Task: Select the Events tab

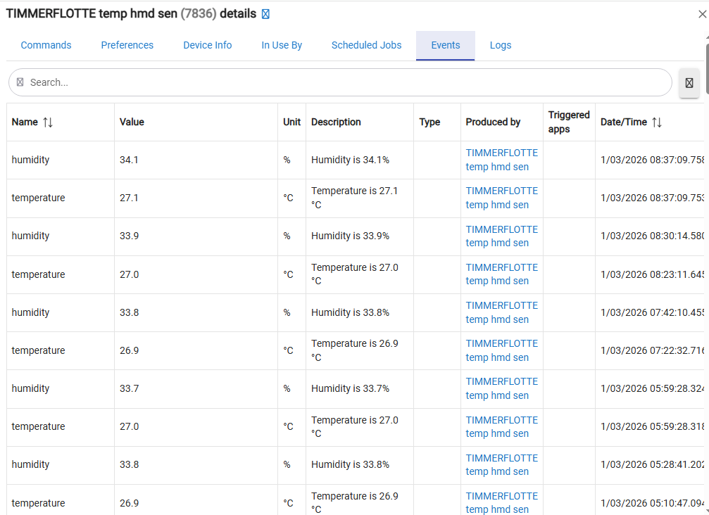Action: coord(445,45)
